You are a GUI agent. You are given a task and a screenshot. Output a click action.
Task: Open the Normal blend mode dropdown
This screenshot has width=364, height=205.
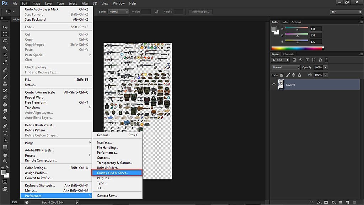pos(286,67)
